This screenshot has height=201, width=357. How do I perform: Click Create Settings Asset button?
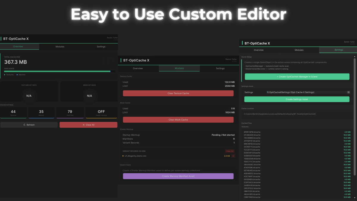[297, 99]
